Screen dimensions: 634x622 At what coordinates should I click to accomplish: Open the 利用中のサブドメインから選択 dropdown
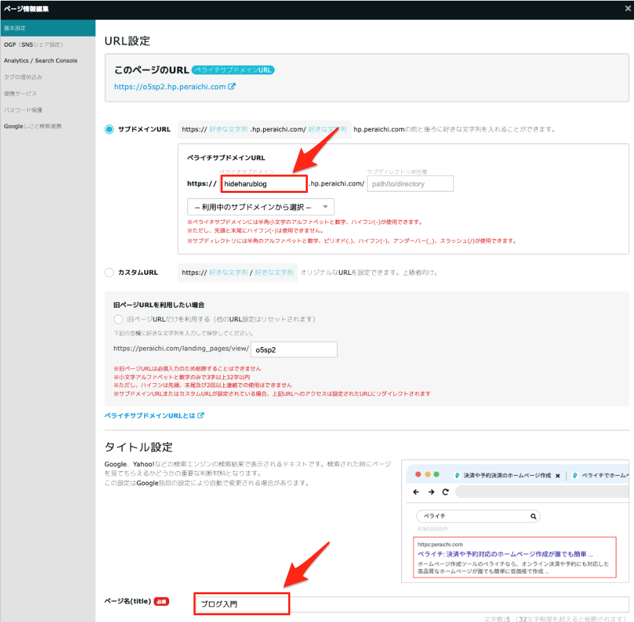point(261,207)
